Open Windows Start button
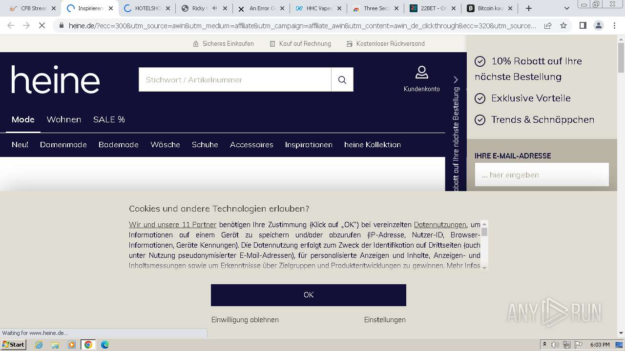 (13, 345)
